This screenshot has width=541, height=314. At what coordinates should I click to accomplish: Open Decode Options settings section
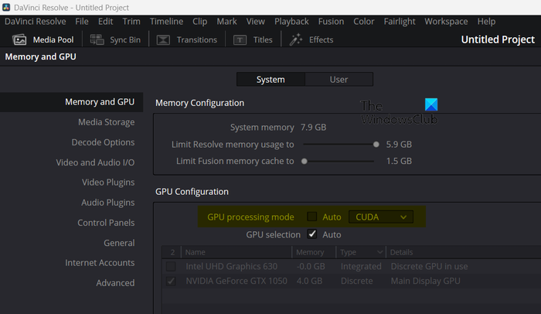point(103,142)
